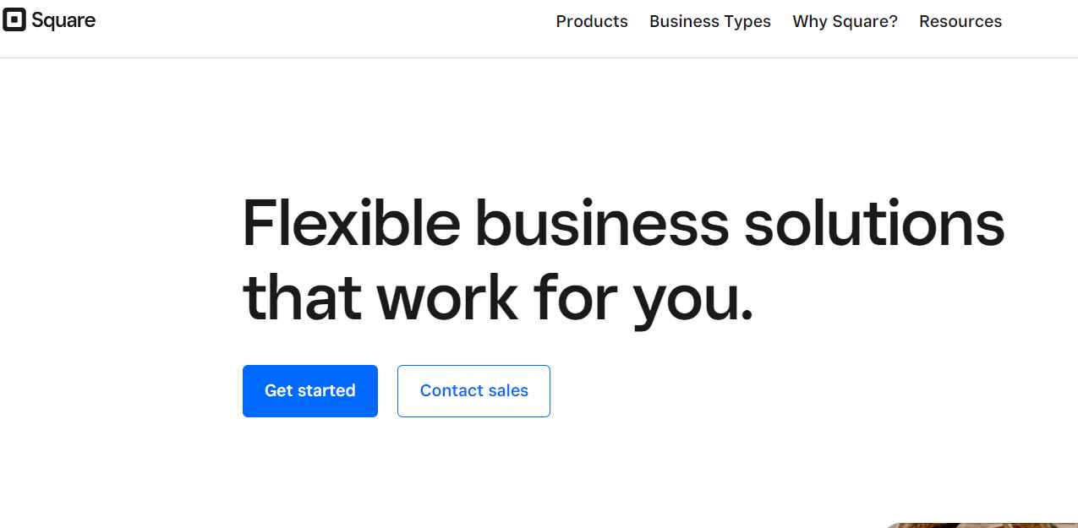Choose Products in the top navigation

(x=592, y=21)
